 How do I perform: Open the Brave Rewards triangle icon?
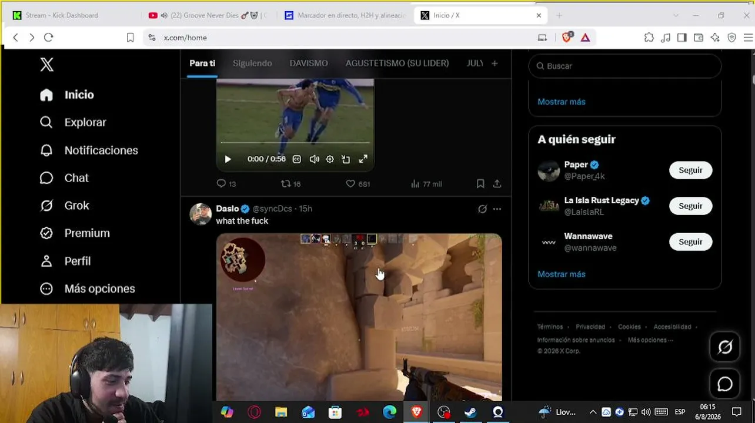tap(585, 38)
